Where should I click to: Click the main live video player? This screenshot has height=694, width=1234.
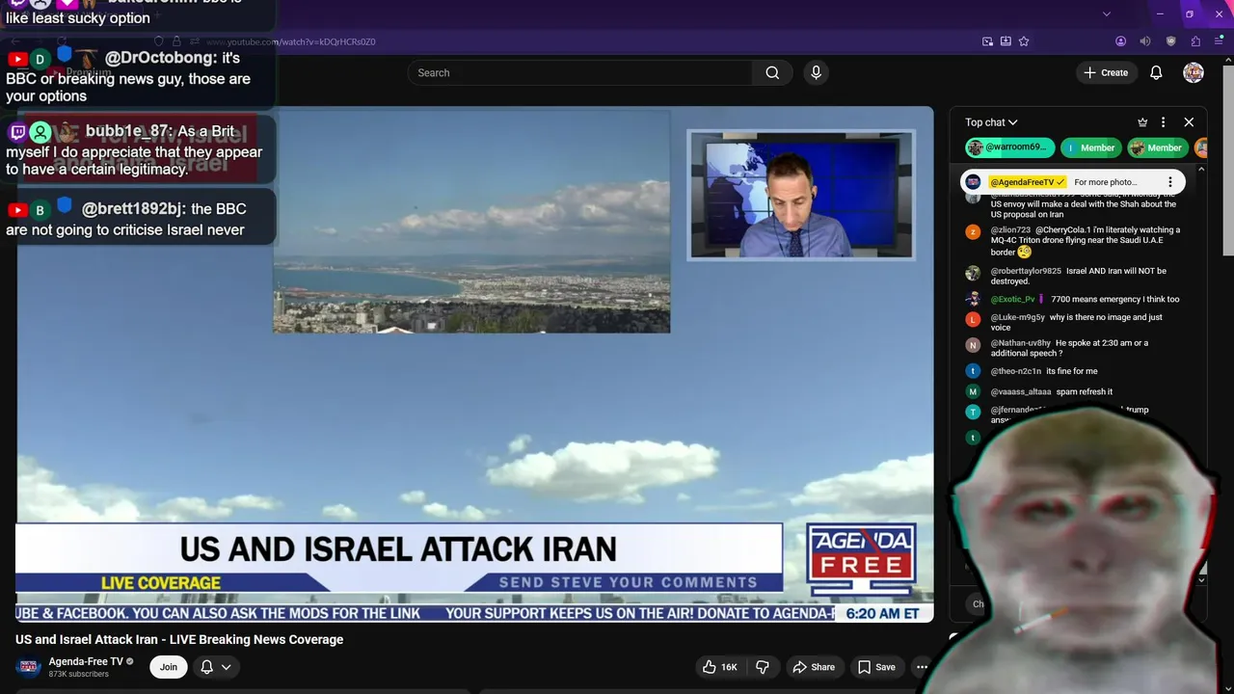[x=474, y=364]
